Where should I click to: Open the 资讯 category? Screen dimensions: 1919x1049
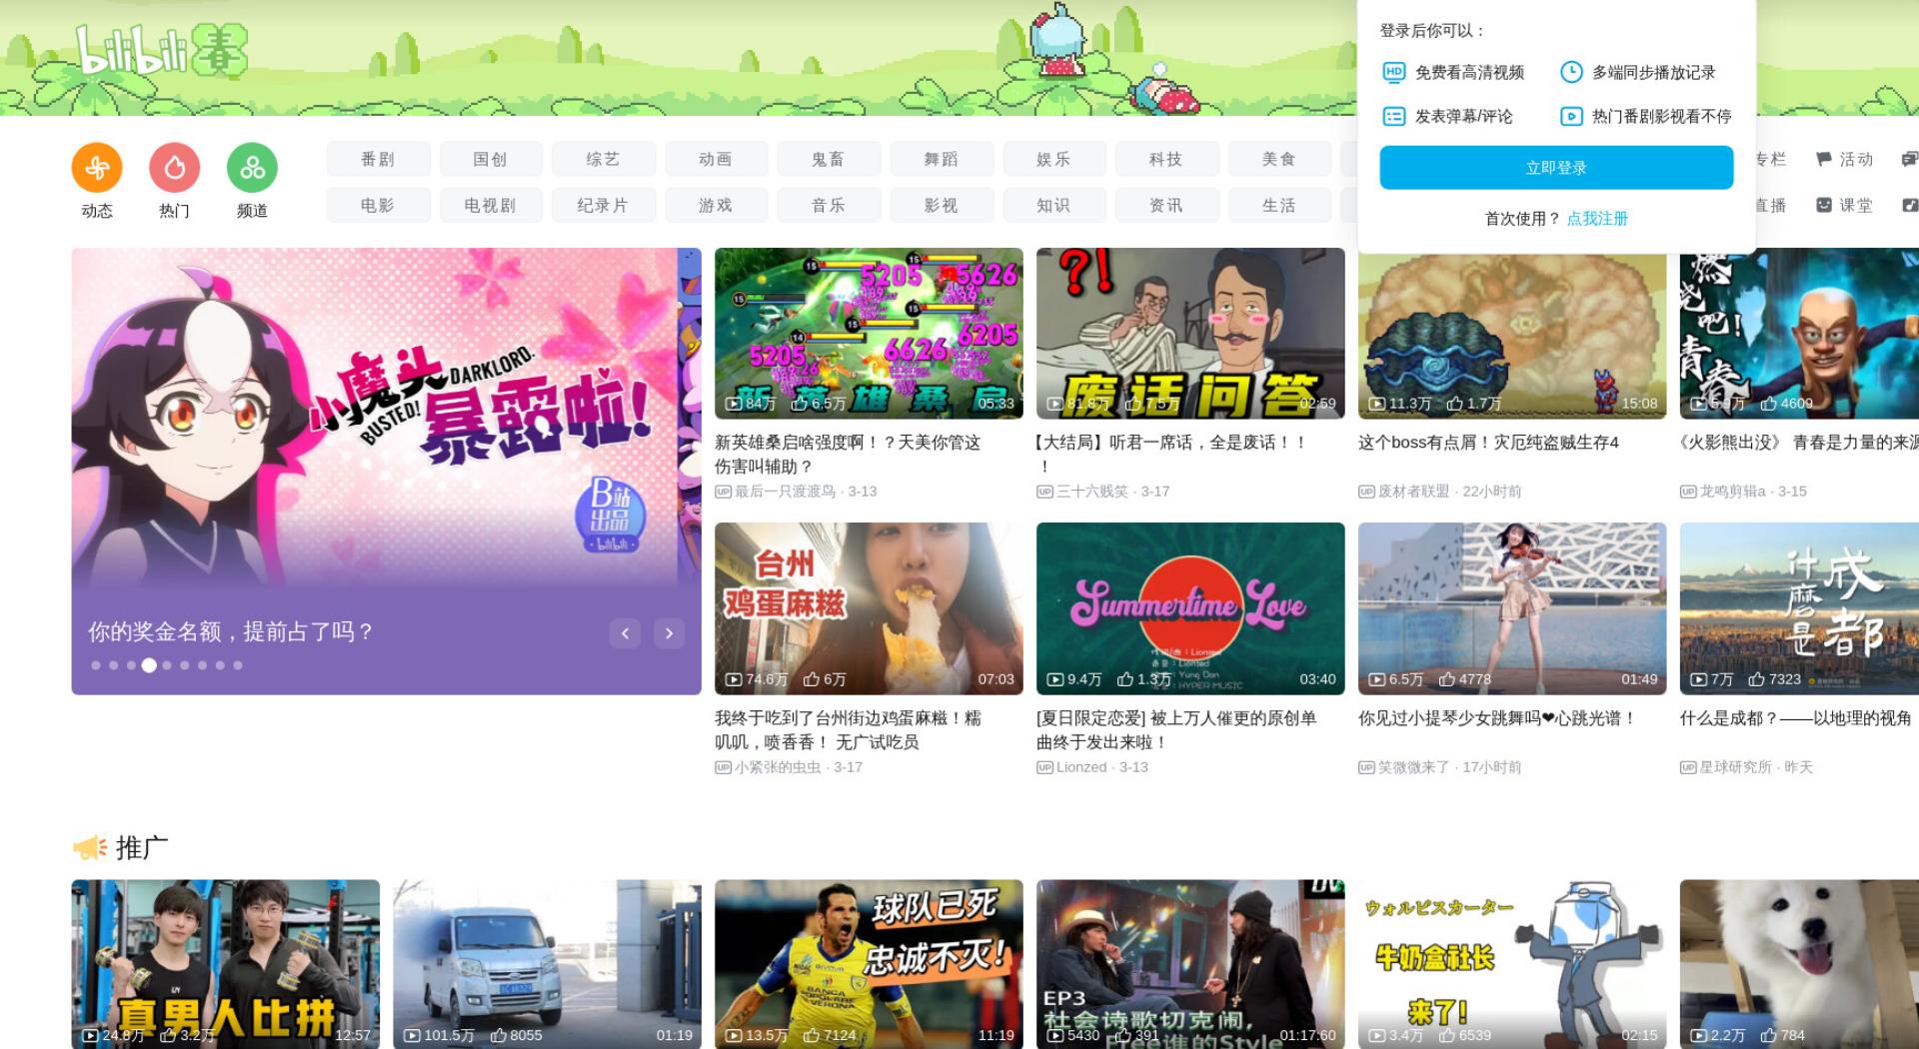[1166, 205]
